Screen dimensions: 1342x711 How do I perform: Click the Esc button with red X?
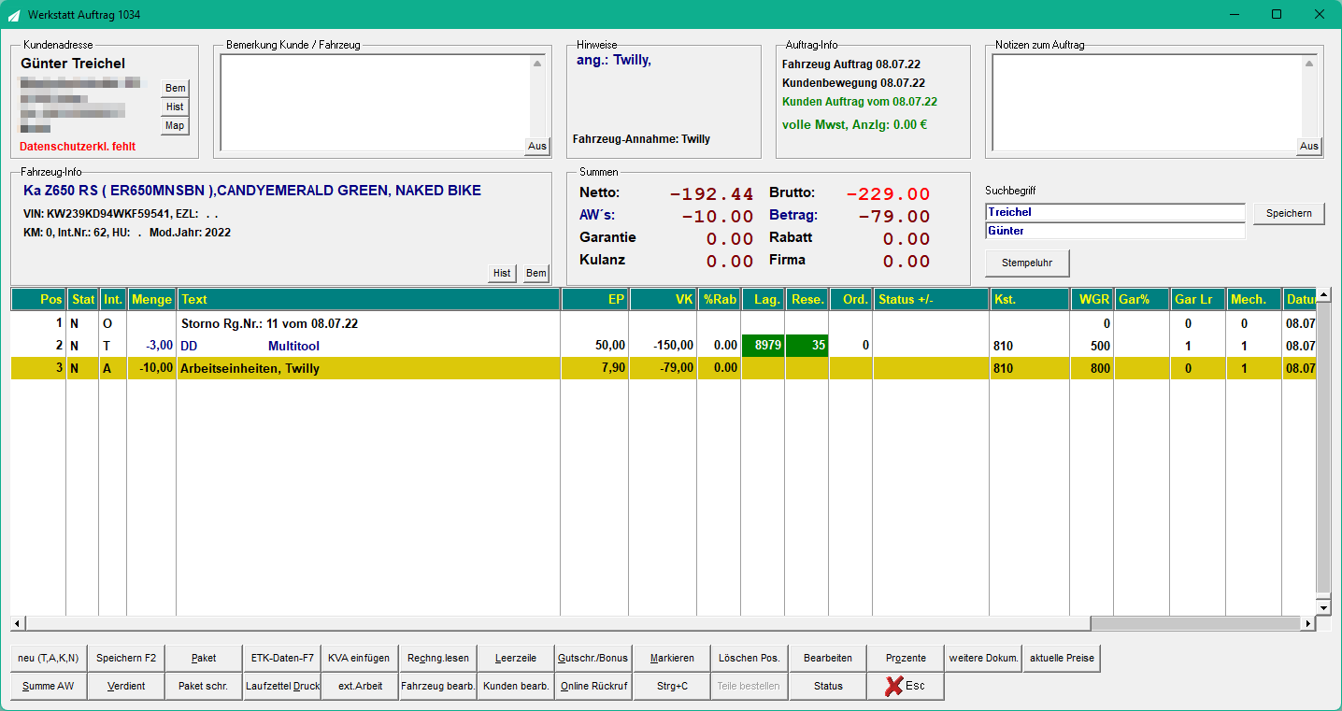point(905,686)
